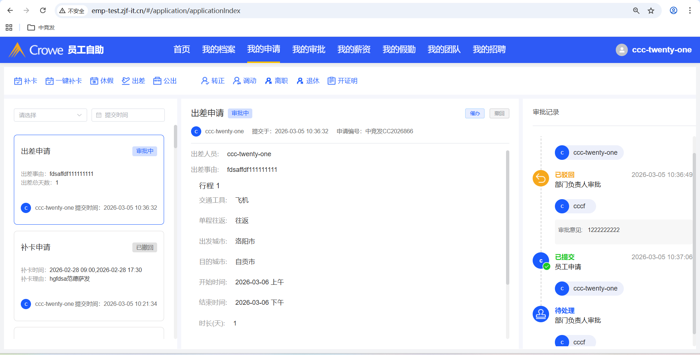
Task: Switch to the 我的审批 tab
Action: [x=309, y=50]
